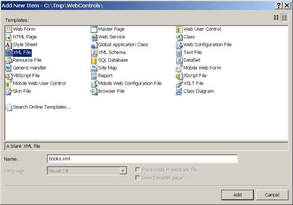Pick the Web User Control icon
293x205 pixels.
(x=179, y=29)
